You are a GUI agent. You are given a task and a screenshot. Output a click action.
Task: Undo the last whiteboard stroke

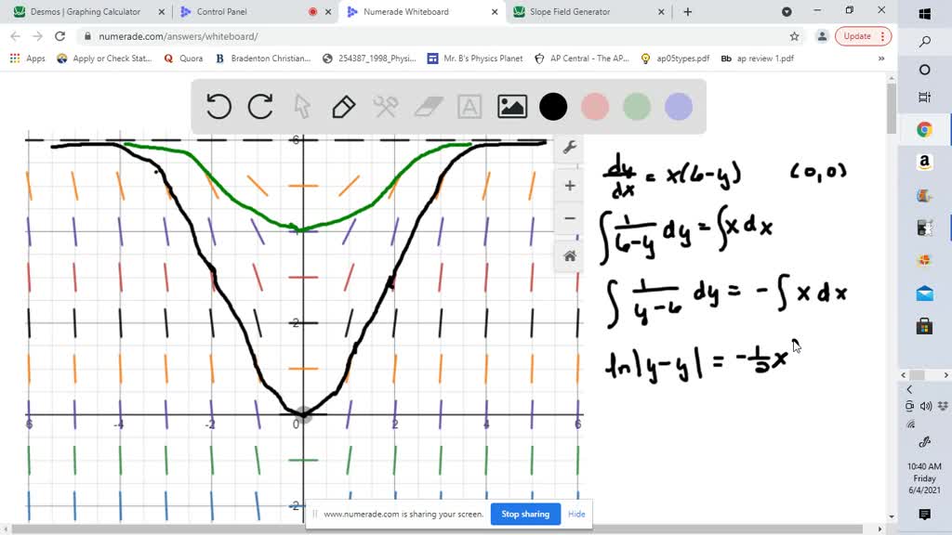218,106
